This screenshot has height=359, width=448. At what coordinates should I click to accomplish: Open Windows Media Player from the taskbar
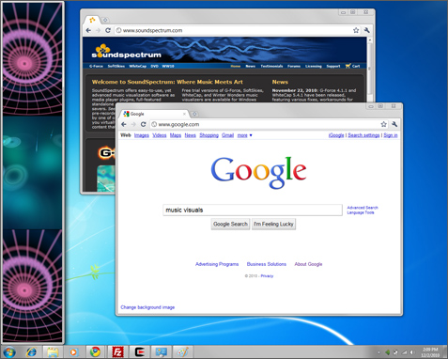click(73, 352)
